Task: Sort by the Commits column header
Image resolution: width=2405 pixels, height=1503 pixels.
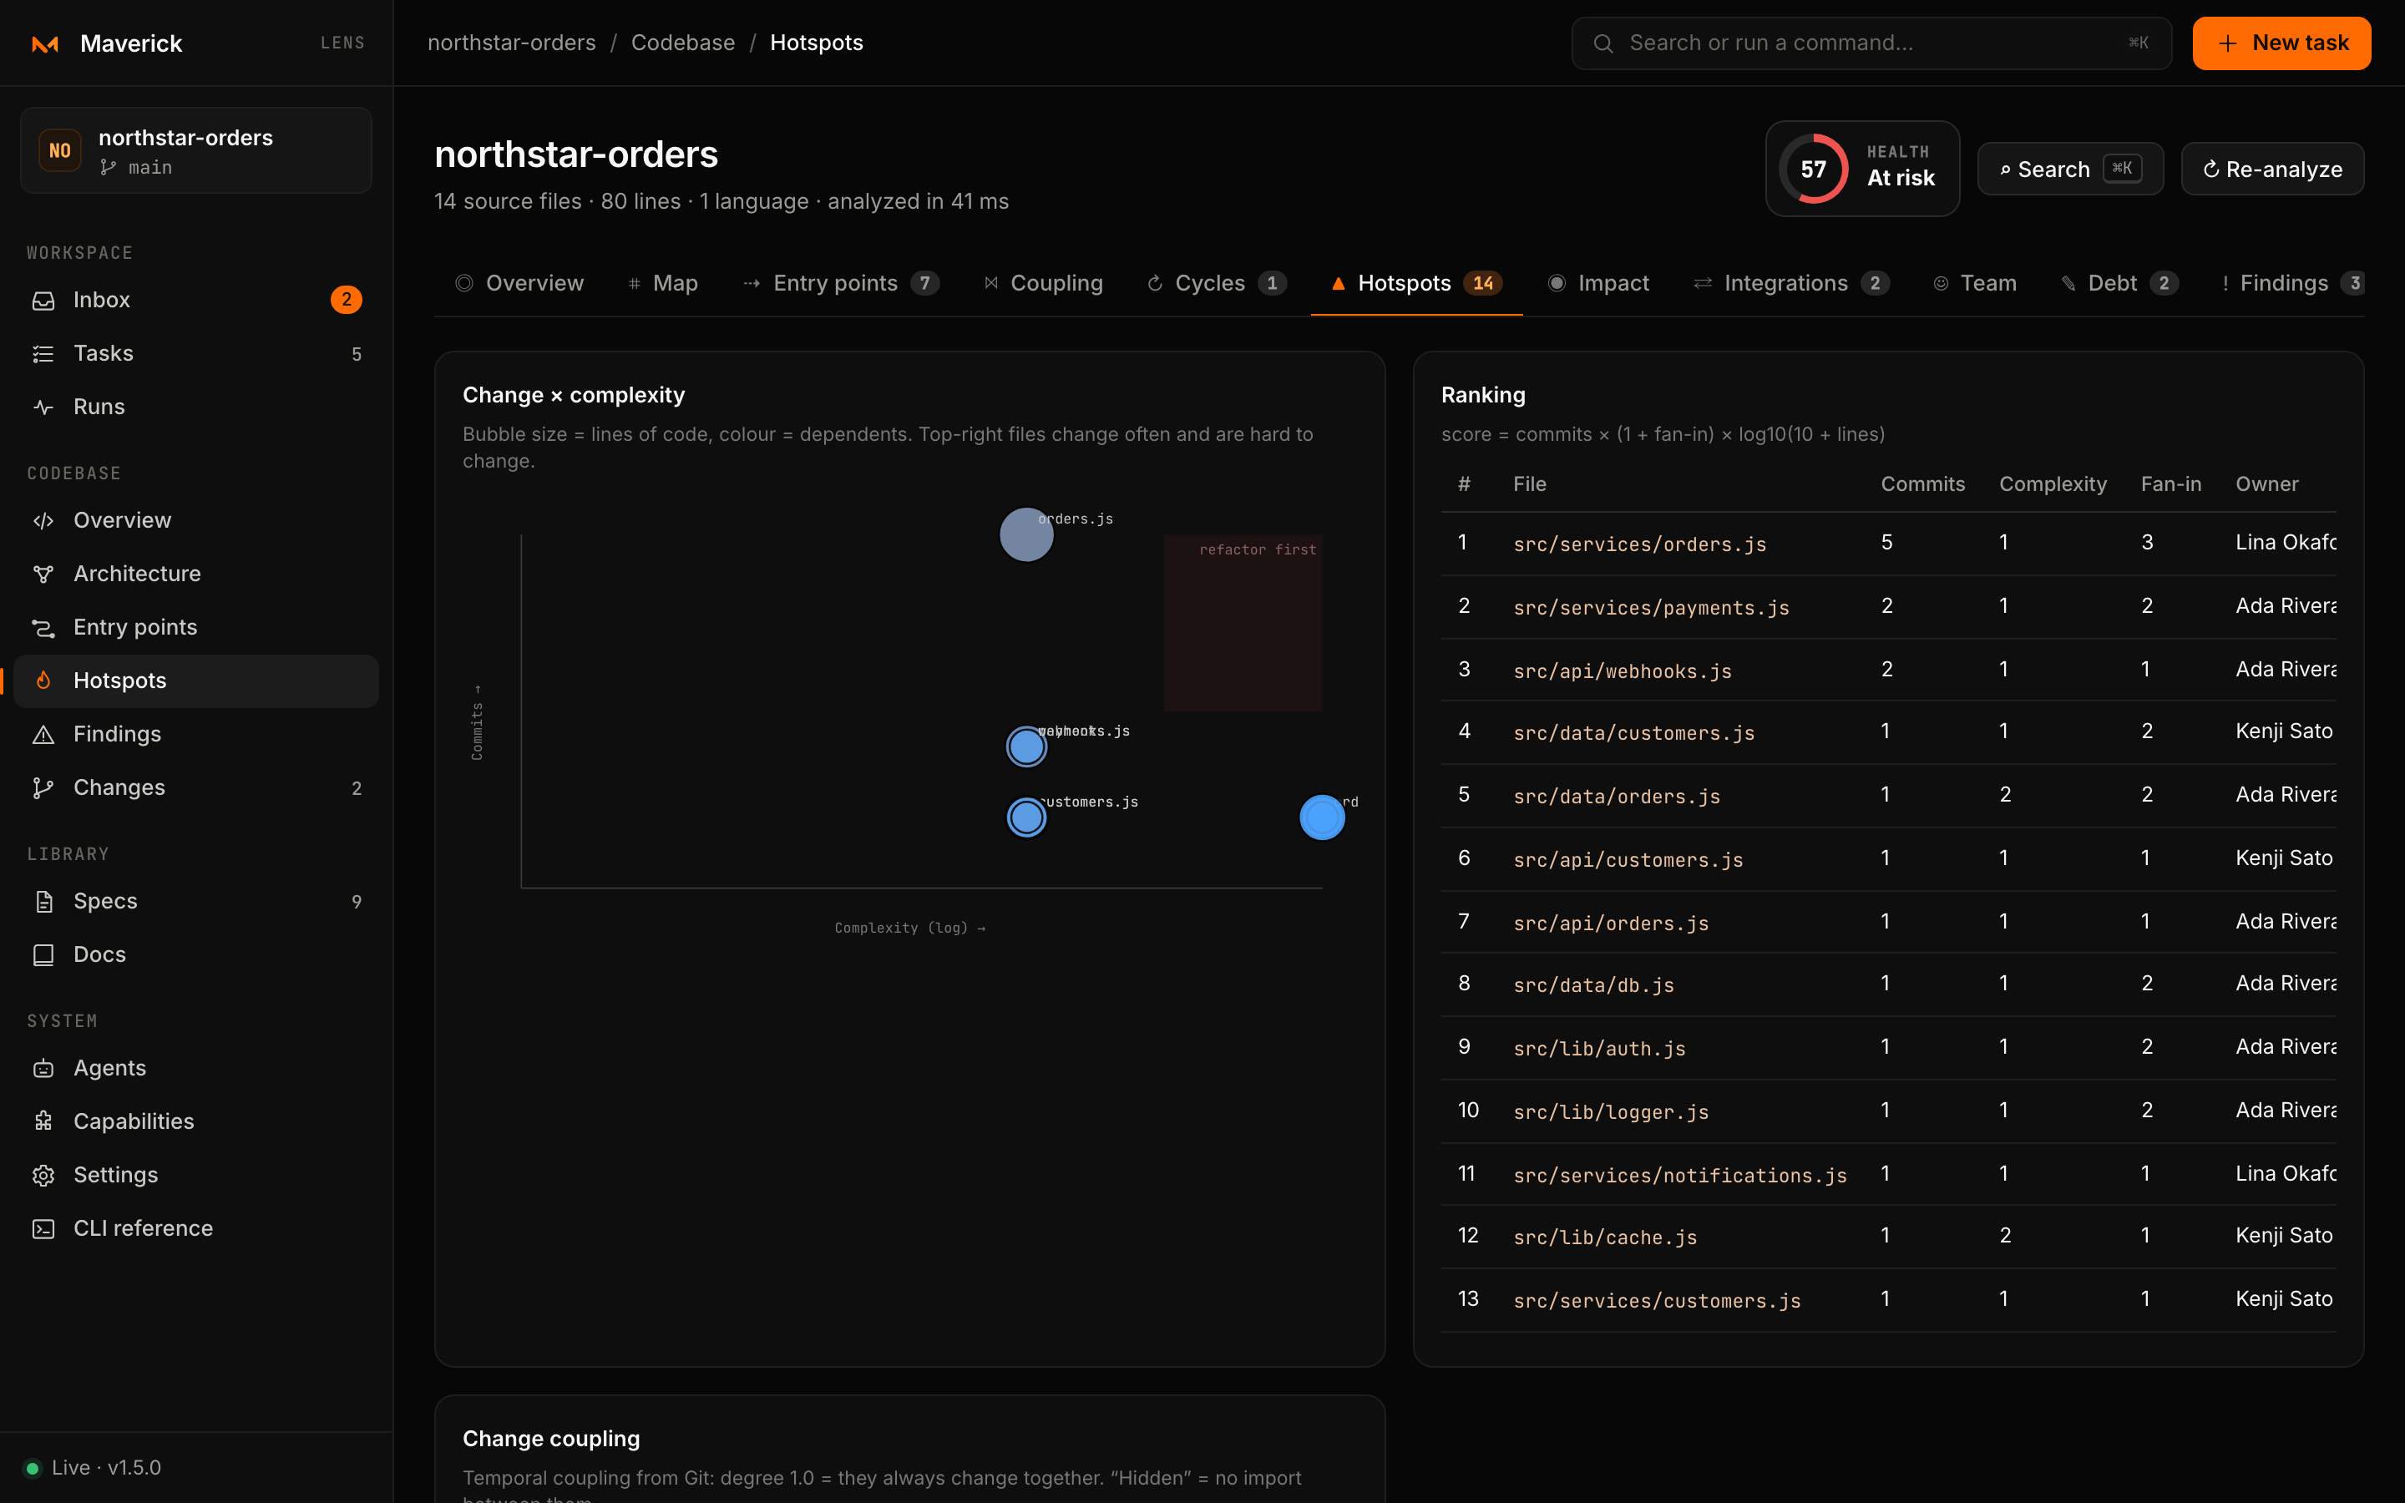Action: coord(1923,484)
